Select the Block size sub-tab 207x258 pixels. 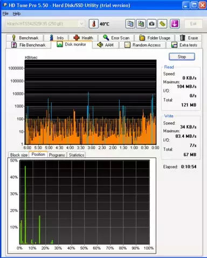pyautogui.click(x=19, y=155)
